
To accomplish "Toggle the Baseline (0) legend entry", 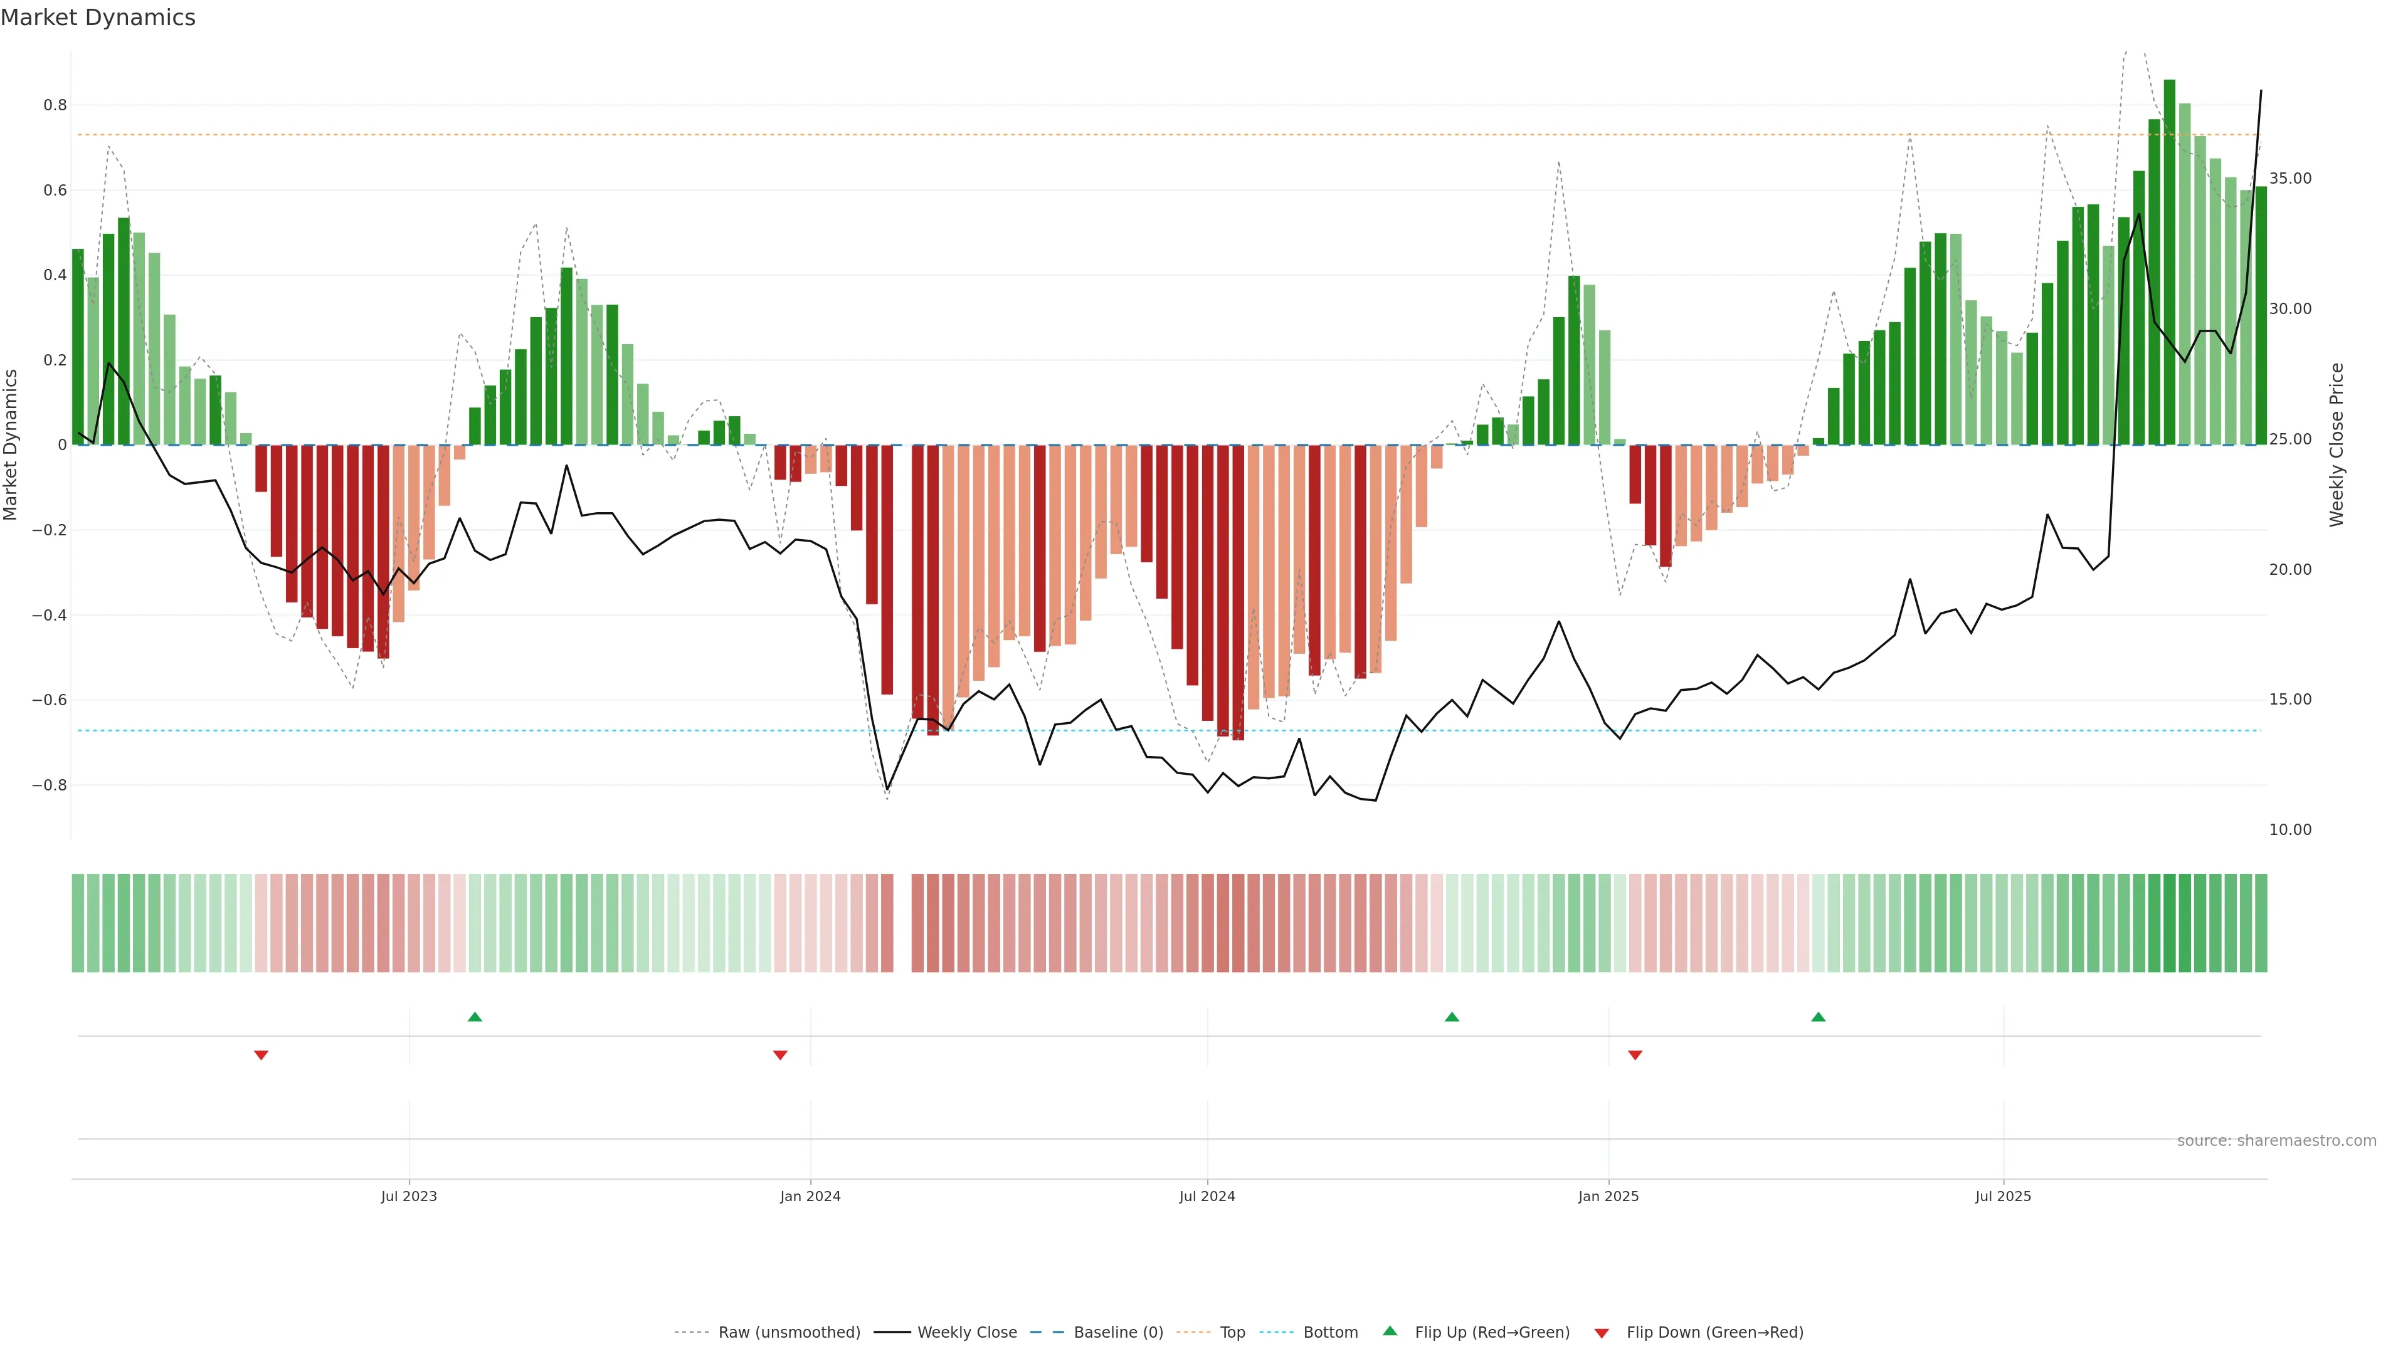I will pos(1118,1333).
